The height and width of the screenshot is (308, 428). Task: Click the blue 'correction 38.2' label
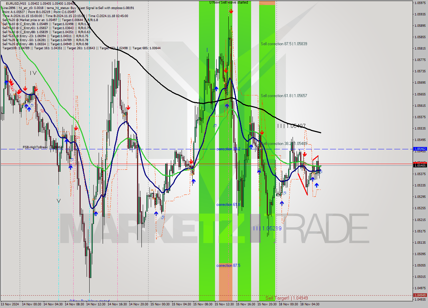pos(228,149)
